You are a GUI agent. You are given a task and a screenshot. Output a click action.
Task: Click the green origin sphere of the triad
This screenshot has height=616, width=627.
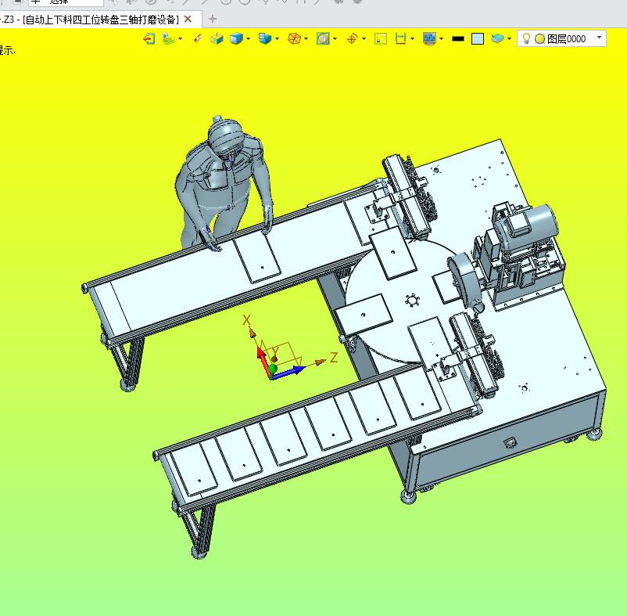click(273, 368)
